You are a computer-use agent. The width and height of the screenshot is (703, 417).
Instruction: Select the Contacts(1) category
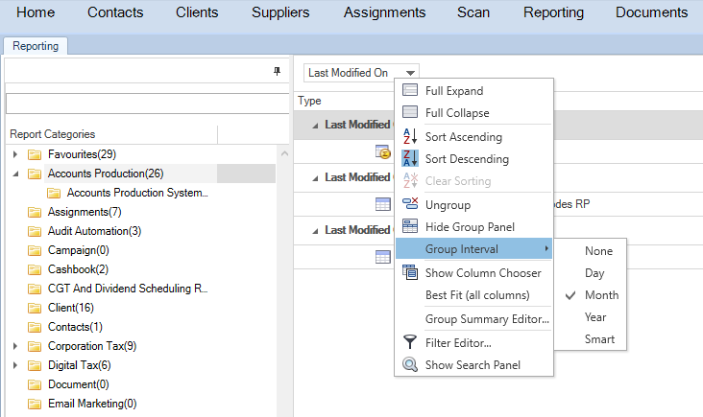pos(75,327)
